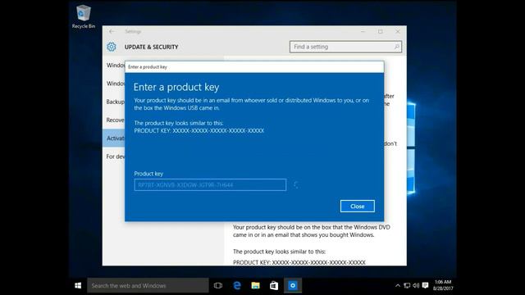Screen dimensions: 525x295
Task: Select Recovery in the Settings sidebar
Action: coord(114,120)
